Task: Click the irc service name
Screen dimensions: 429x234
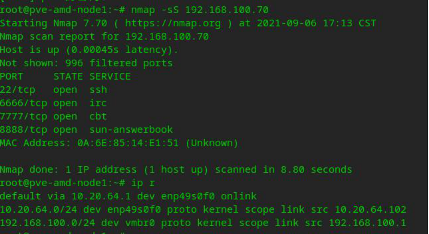Action: 98,103
